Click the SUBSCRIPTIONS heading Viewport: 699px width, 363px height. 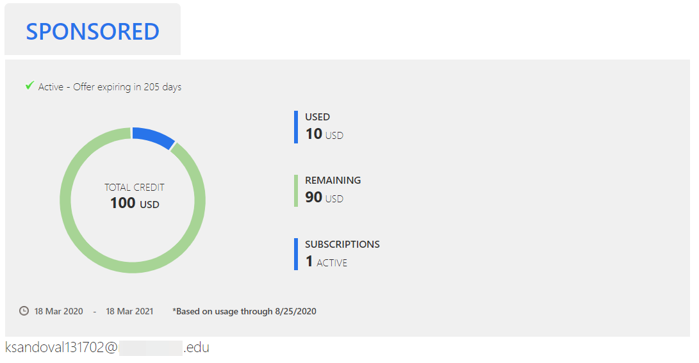pyautogui.click(x=342, y=245)
